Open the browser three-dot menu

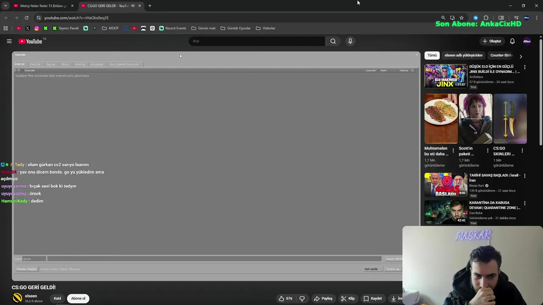coord(537,18)
